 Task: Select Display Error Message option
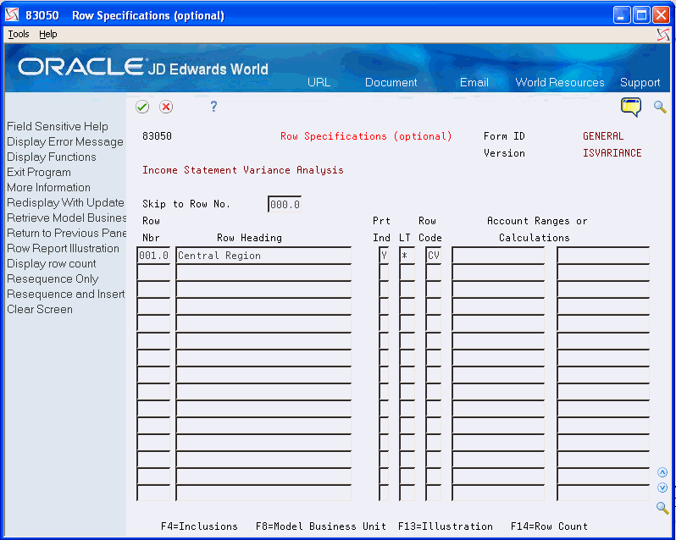pyautogui.click(x=65, y=141)
